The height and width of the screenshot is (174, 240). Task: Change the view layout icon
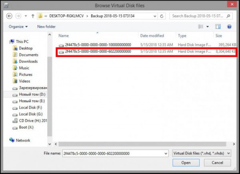(201, 27)
